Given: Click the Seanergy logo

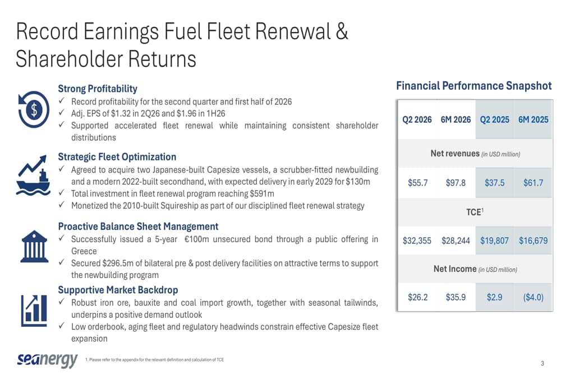Looking at the screenshot, I should click(47, 360).
